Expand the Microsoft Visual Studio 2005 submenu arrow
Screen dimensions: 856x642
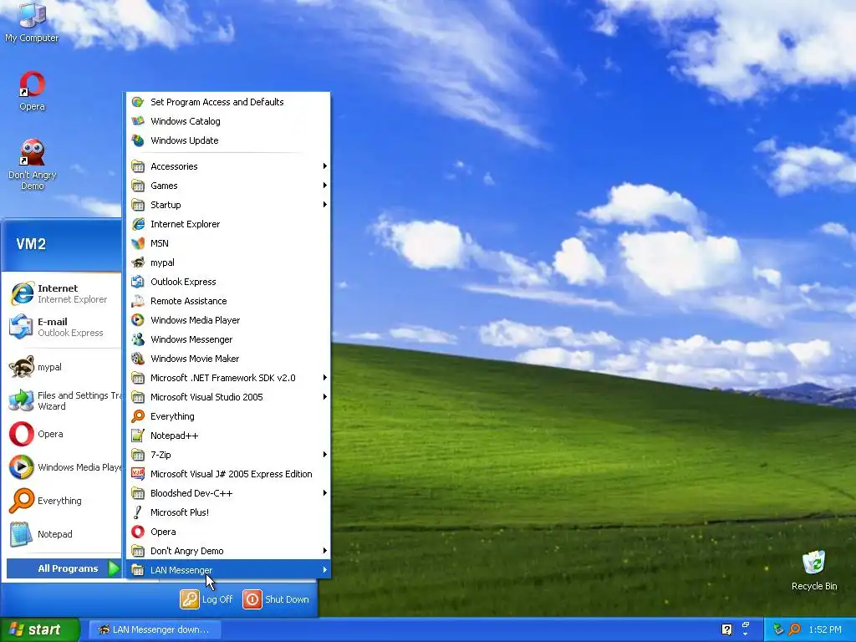click(x=325, y=397)
